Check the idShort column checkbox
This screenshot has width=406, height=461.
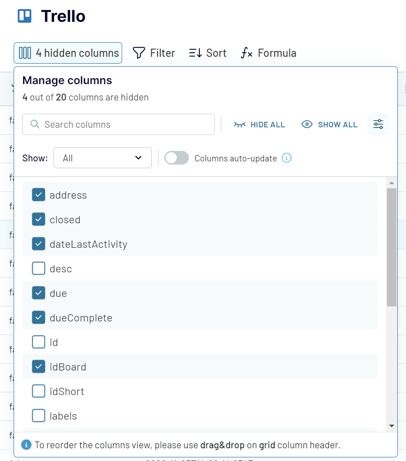coord(39,391)
